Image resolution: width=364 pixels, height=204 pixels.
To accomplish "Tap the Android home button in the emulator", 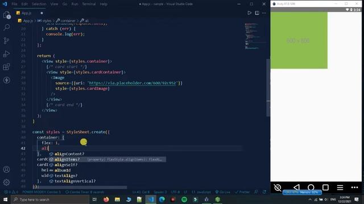I will (x=311, y=188).
